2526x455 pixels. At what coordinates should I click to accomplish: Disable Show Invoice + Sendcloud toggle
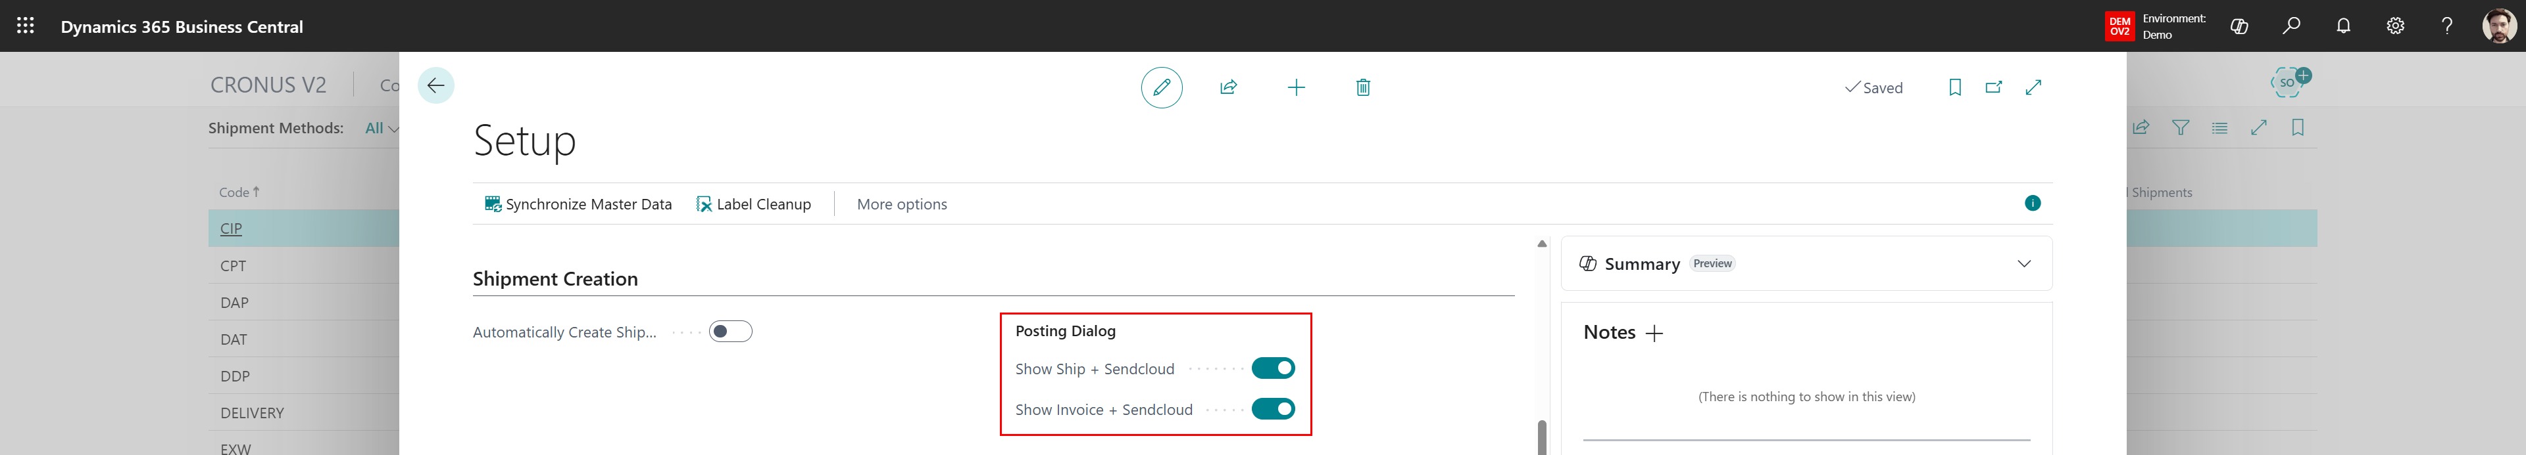[1273, 409]
